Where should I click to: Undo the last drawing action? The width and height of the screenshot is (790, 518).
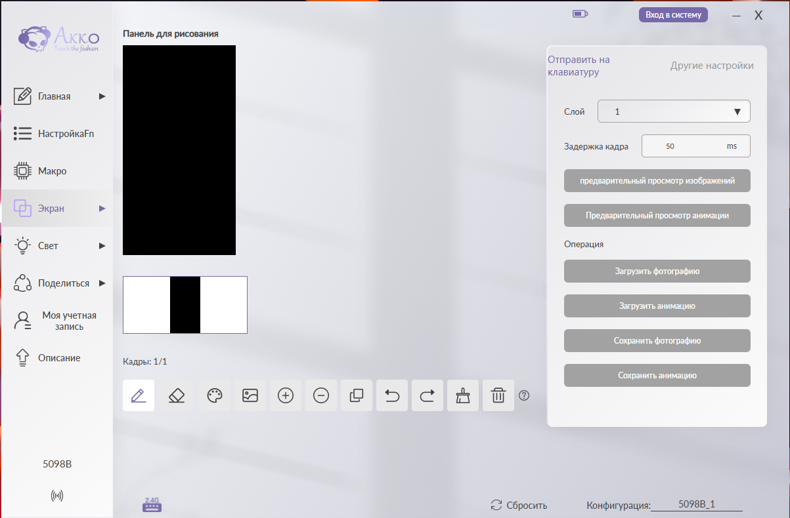pos(392,395)
